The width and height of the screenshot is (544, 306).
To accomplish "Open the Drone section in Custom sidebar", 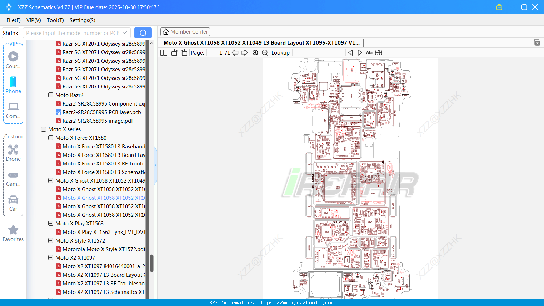I will pyautogui.click(x=13, y=153).
